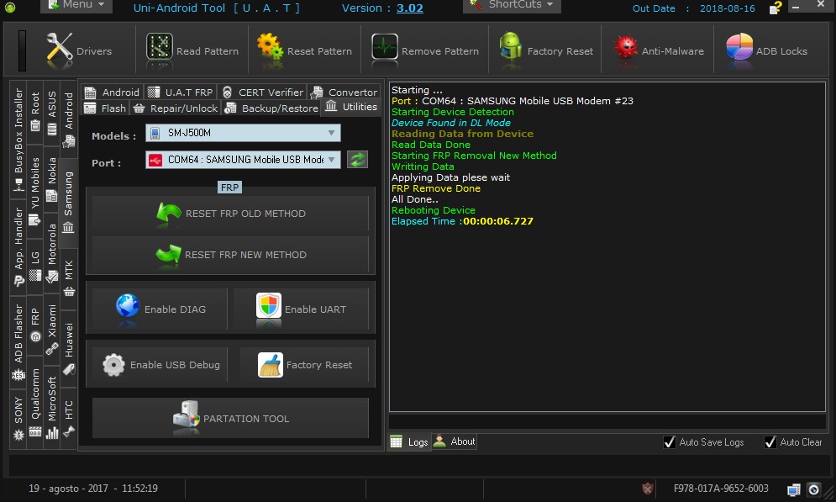The height and width of the screenshot is (502, 836).
Task: Toggle the Auto Clear checkbox
Action: coord(770,441)
